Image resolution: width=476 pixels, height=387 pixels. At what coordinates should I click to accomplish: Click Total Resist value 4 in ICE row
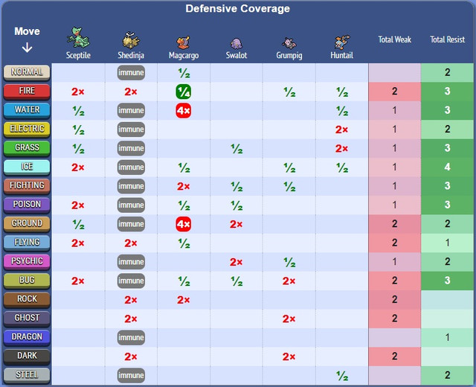(447, 167)
